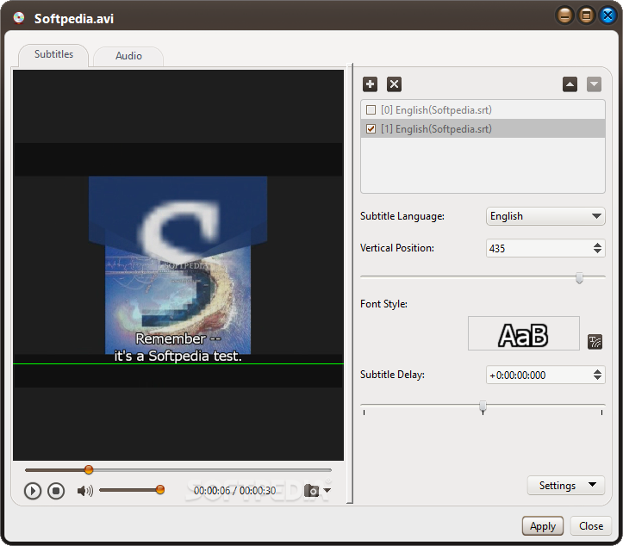623x546 pixels.
Task: Open font style editor icon
Action: 595,342
